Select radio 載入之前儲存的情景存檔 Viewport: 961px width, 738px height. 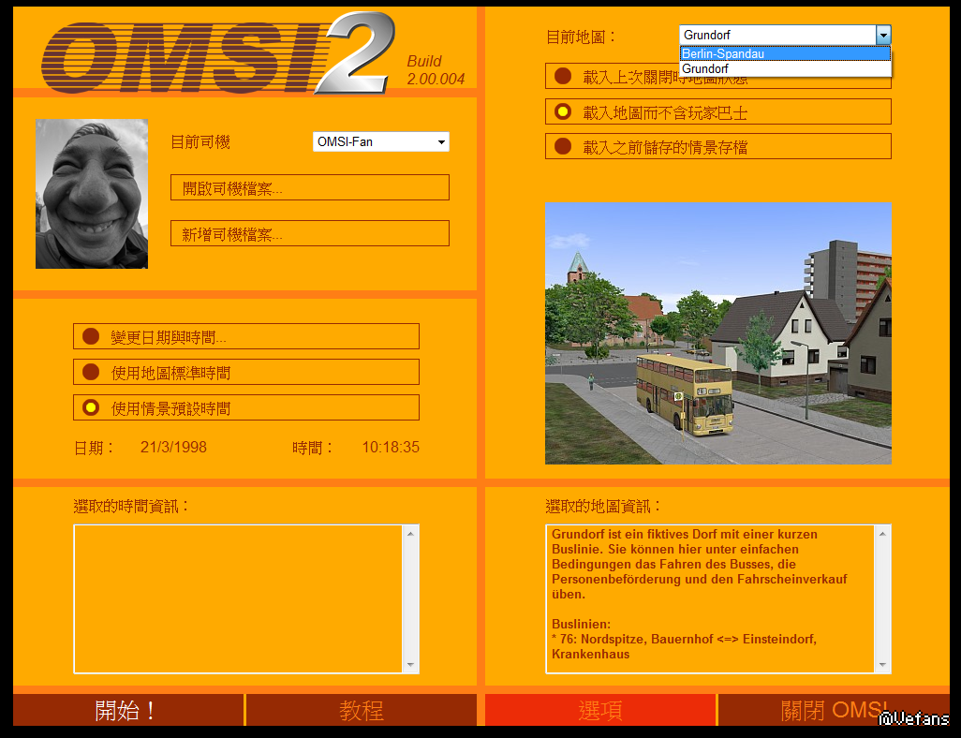click(717, 146)
